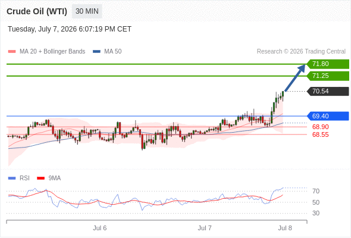Click the Jul 7 axis date marker
This screenshot has height=238, width=351.
(205, 228)
